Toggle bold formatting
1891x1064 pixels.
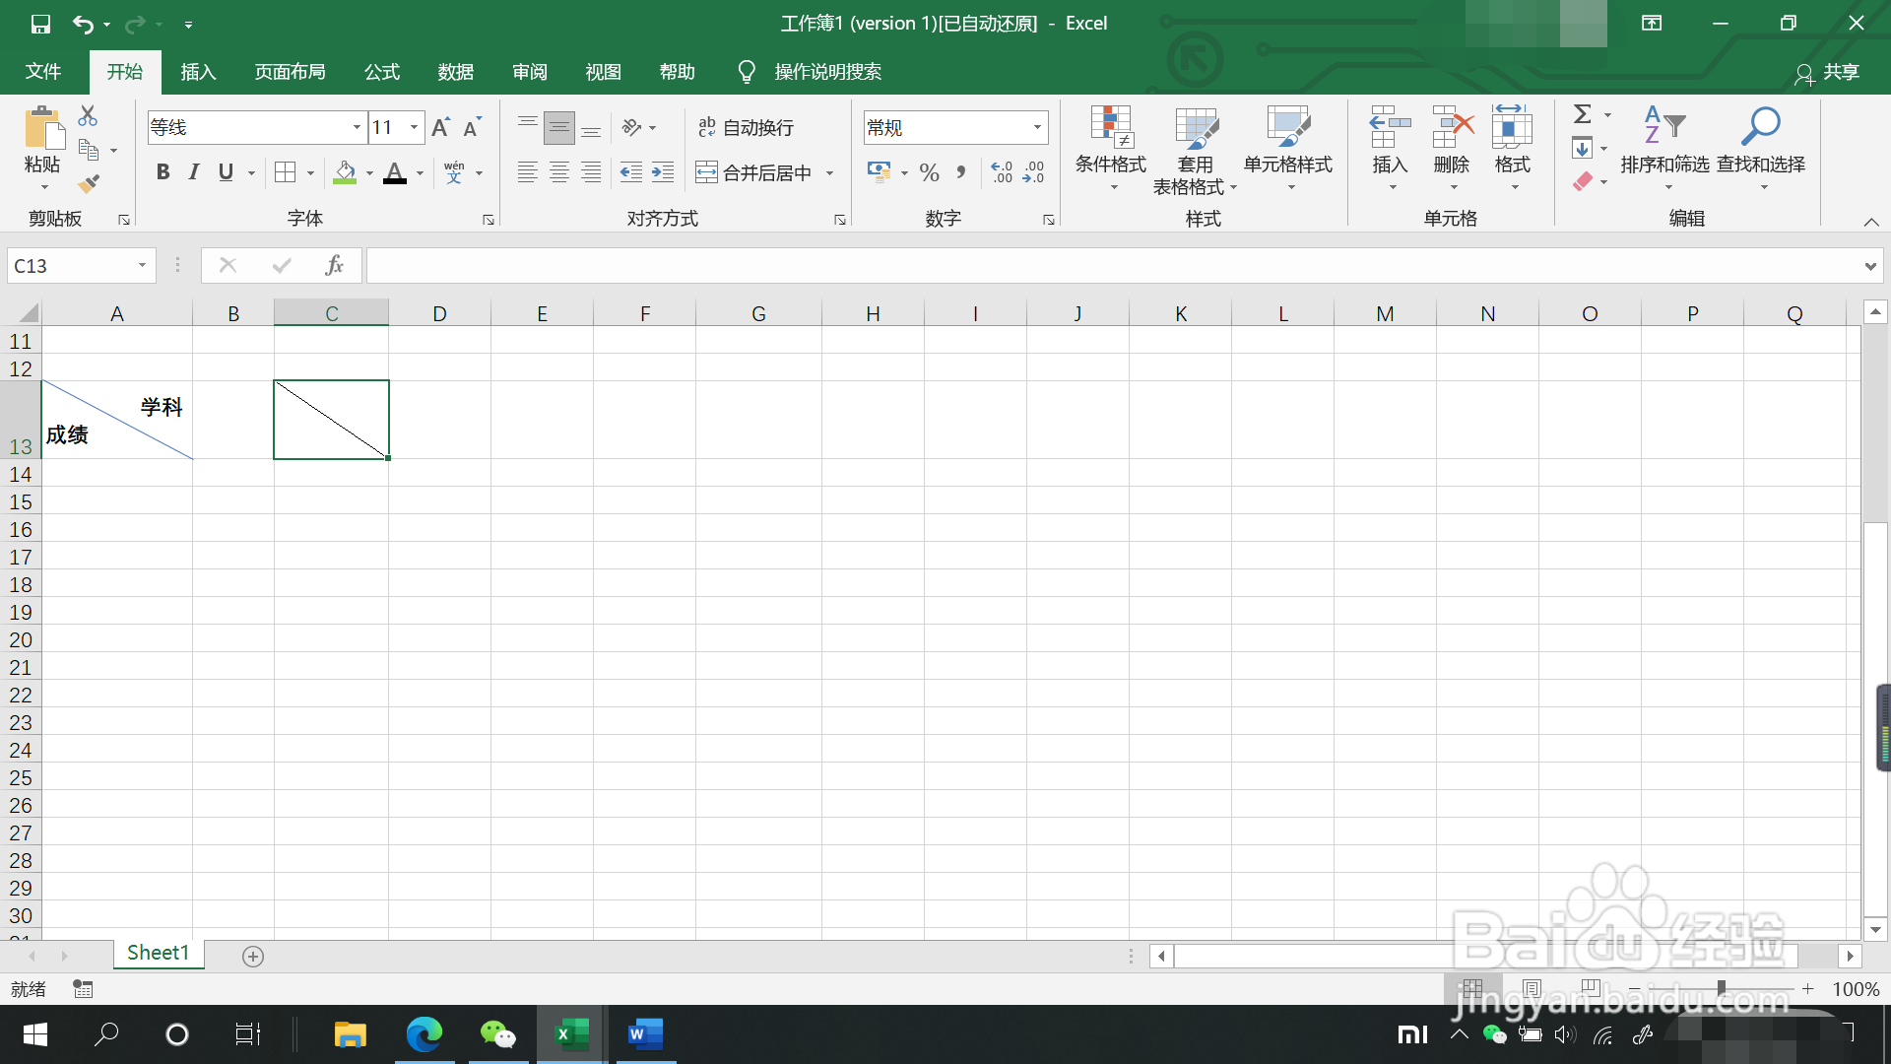(163, 173)
